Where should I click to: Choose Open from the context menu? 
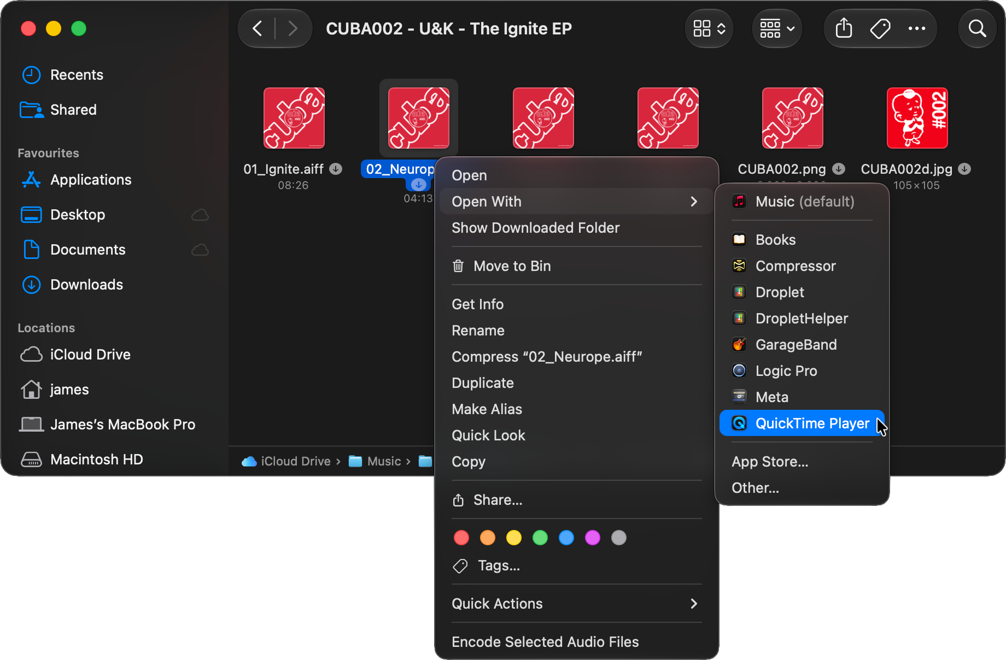coord(576,175)
